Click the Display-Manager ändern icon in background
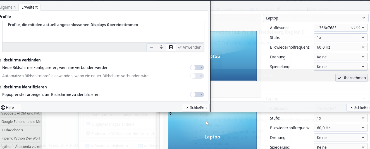This screenshot has height=149, width=370. click(x=88, y=124)
